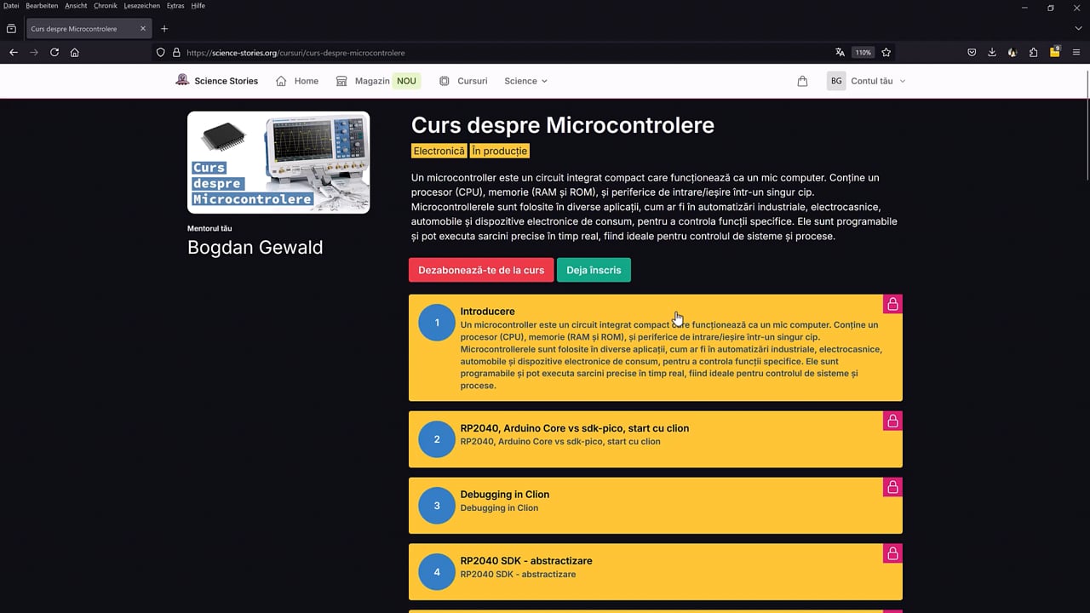1090x613 pixels.
Task: Open the Cursuri navigation link
Action: coord(463,81)
